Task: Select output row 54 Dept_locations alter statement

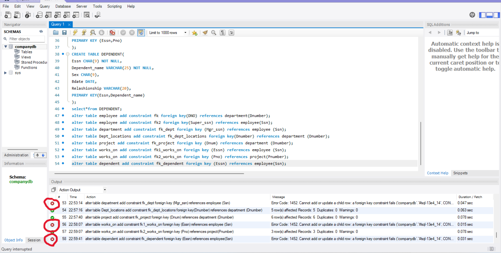Action: coord(271,210)
